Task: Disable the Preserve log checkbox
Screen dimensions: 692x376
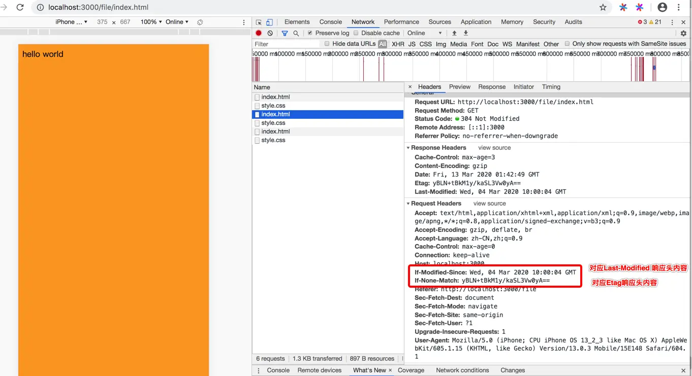Action: point(310,33)
